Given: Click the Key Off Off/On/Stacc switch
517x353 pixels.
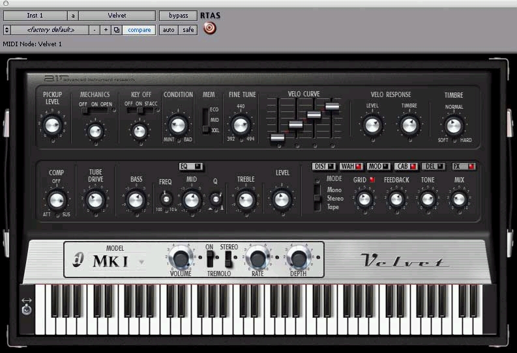Looking at the screenshot, I should (x=140, y=111).
